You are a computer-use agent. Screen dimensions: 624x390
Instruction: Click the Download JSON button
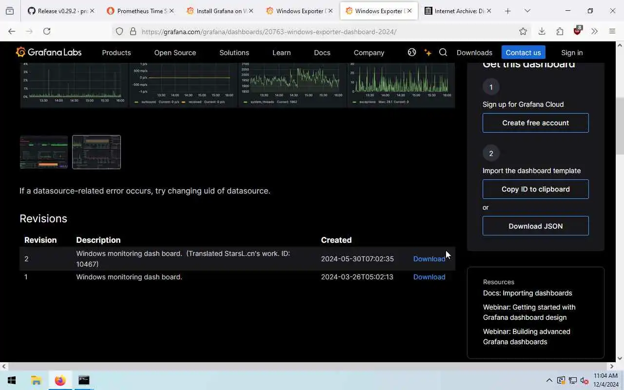click(536, 226)
